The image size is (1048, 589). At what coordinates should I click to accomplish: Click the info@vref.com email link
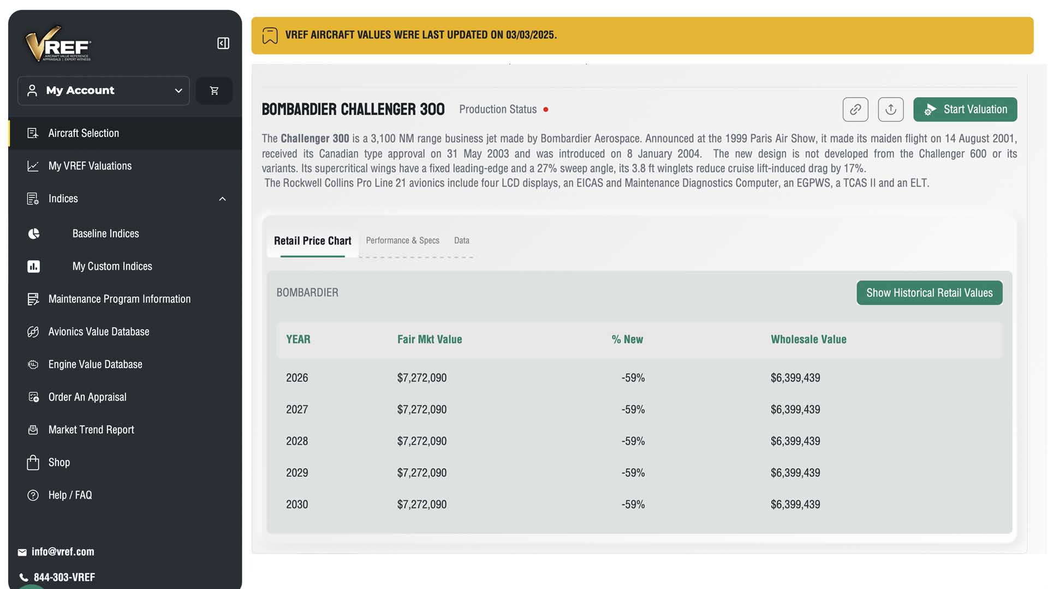63,552
